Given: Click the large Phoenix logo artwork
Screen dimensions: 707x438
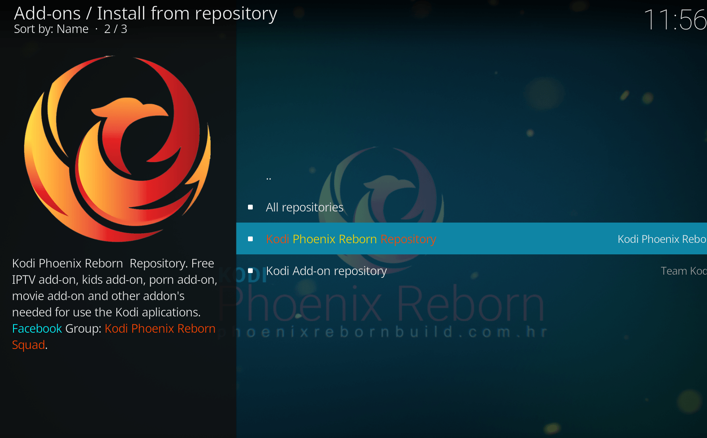Looking at the screenshot, I should tap(117, 148).
